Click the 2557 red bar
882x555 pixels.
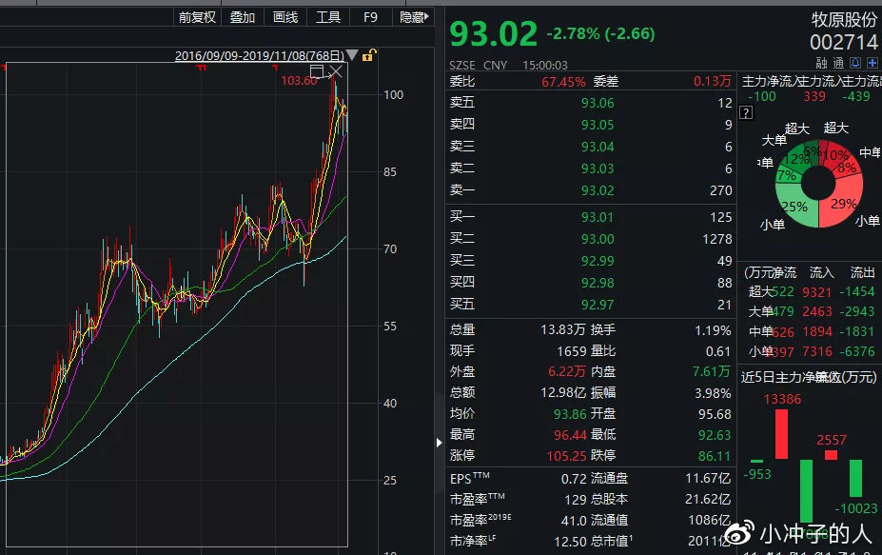coord(831,454)
